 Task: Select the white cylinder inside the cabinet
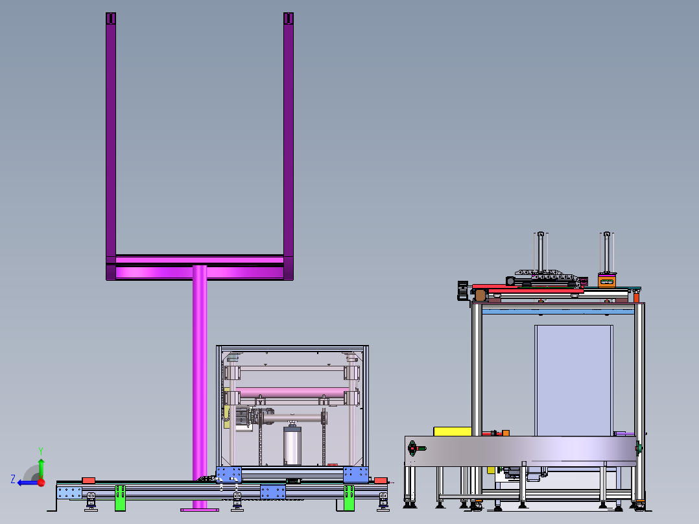(292, 447)
